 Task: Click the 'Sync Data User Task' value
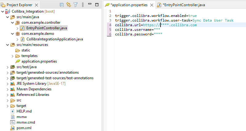pos(213,20)
